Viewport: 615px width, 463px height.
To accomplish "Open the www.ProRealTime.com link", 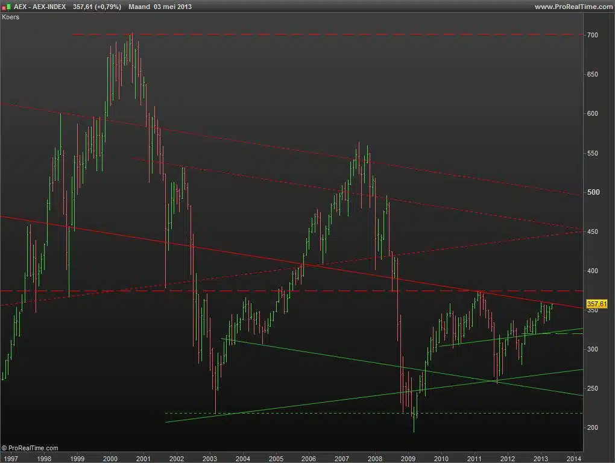I will tap(573, 7).
